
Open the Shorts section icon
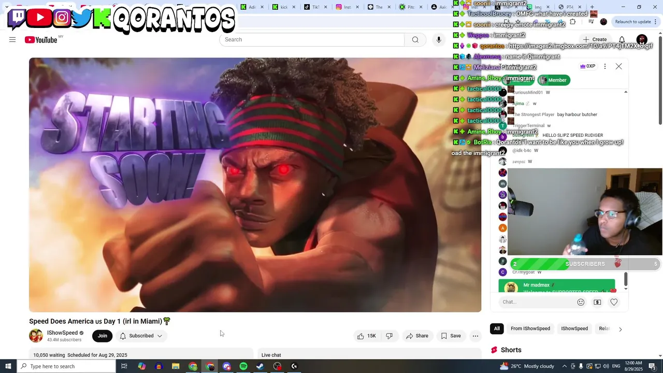pos(494,350)
